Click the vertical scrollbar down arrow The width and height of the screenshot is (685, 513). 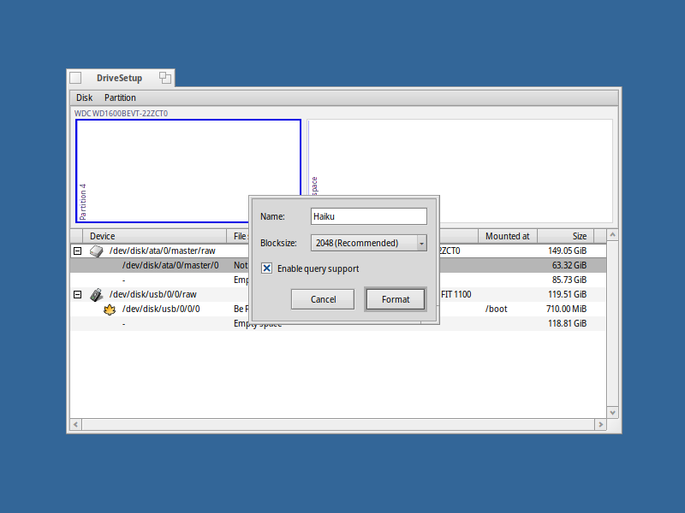coord(612,413)
